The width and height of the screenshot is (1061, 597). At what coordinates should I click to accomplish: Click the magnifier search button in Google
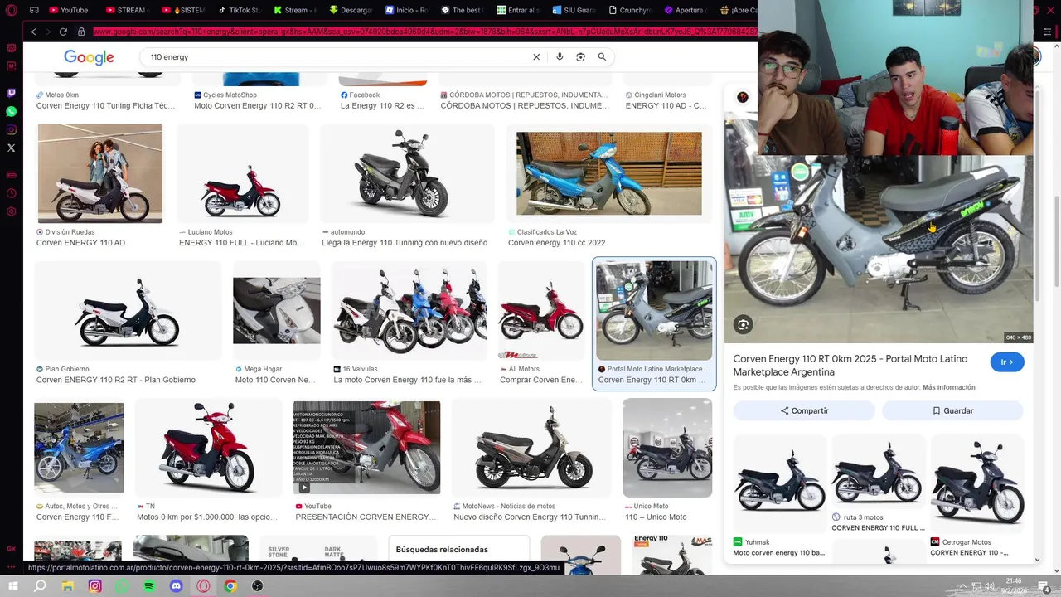[x=602, y=57]
